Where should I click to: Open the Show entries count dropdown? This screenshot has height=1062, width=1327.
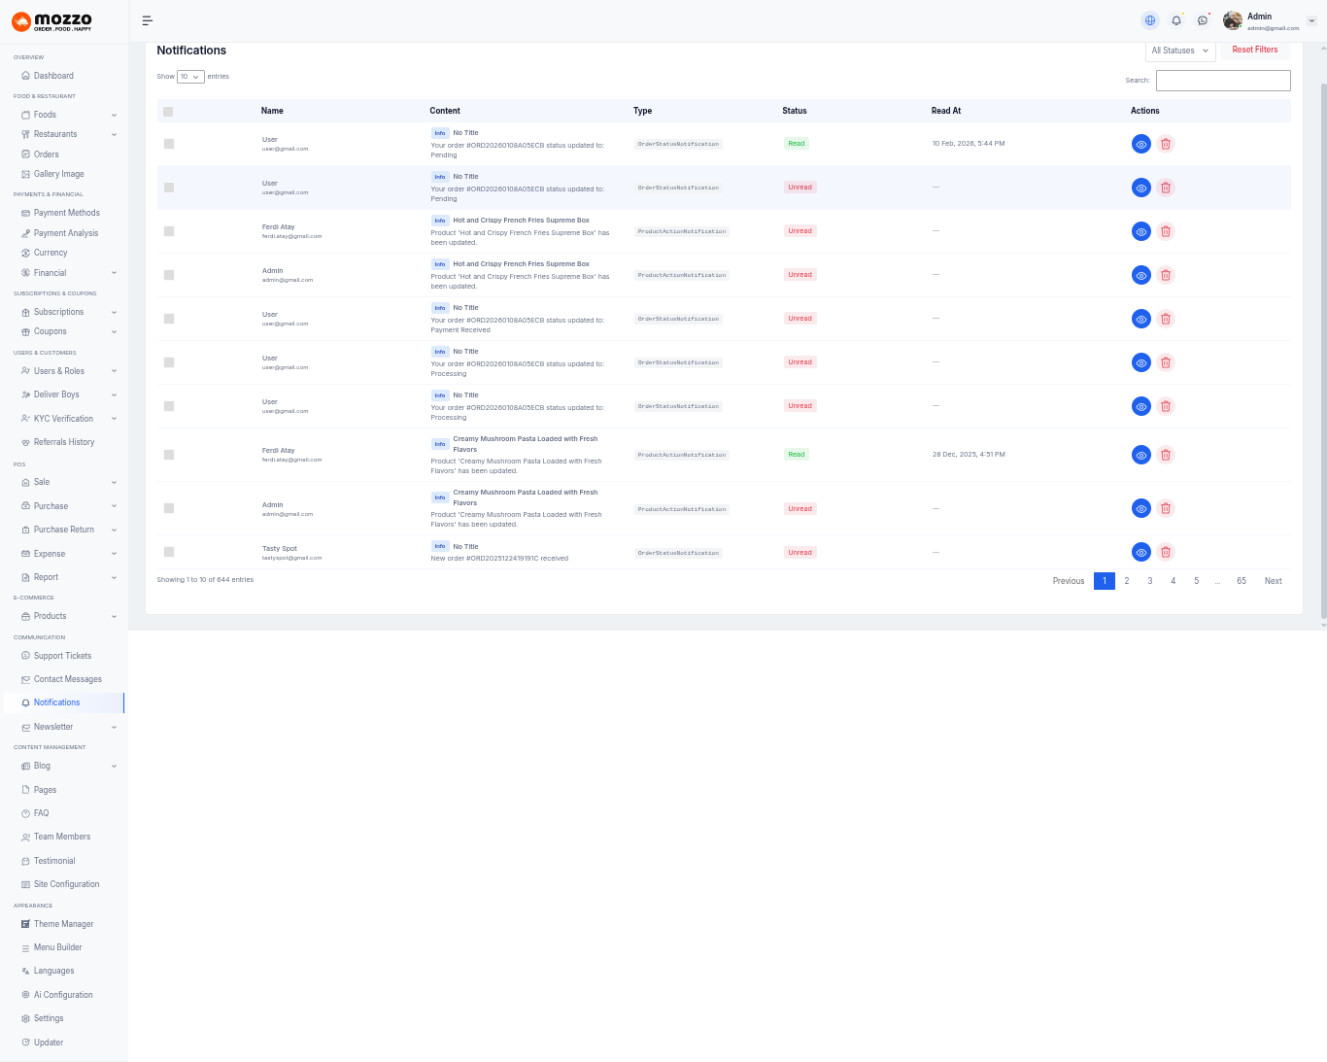click(x=190, y=77)
